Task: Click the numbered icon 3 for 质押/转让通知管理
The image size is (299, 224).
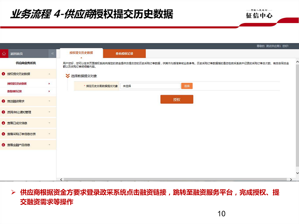Action: point(3,112)
